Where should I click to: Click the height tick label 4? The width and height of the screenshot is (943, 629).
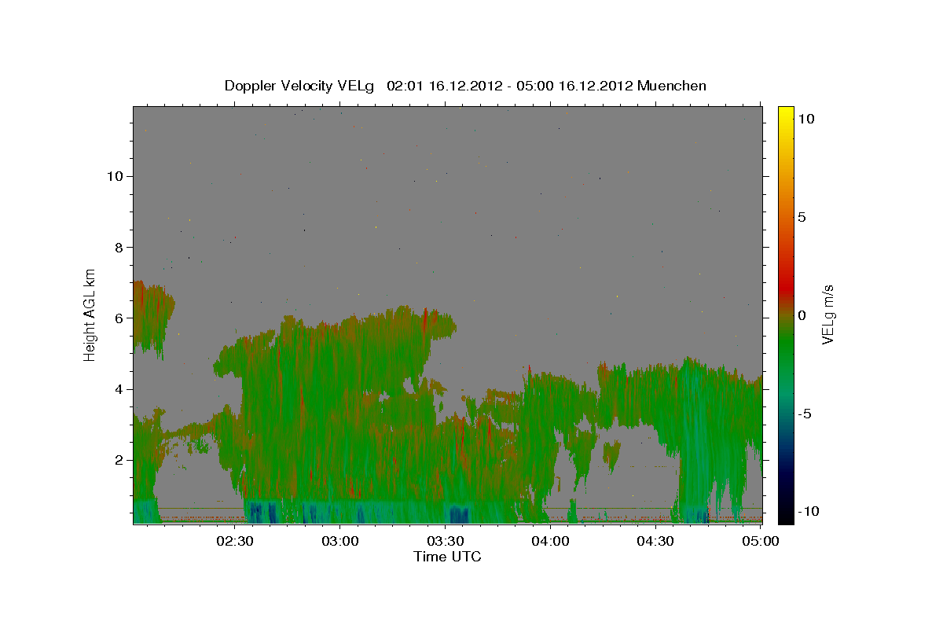pos(119,389)
